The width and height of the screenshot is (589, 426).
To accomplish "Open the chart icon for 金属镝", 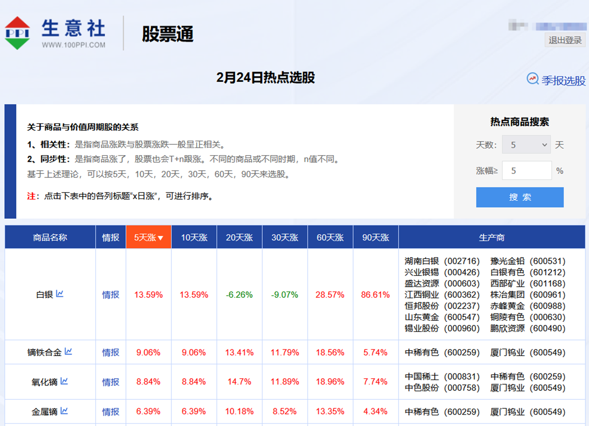I will pyautogui.click(x=64, y=411).
